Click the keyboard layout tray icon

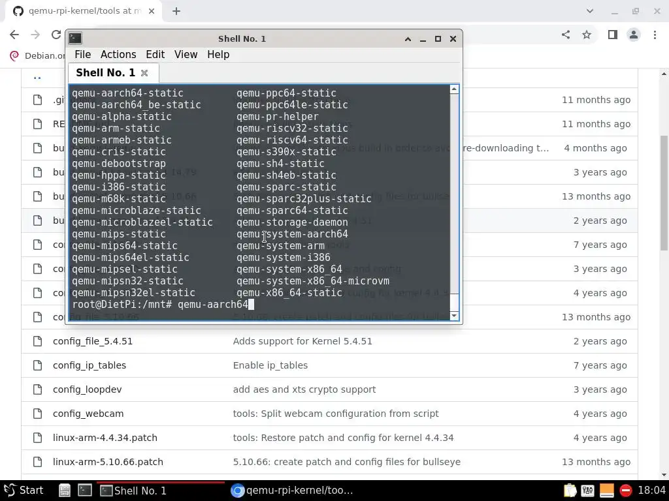coord(587,491)
